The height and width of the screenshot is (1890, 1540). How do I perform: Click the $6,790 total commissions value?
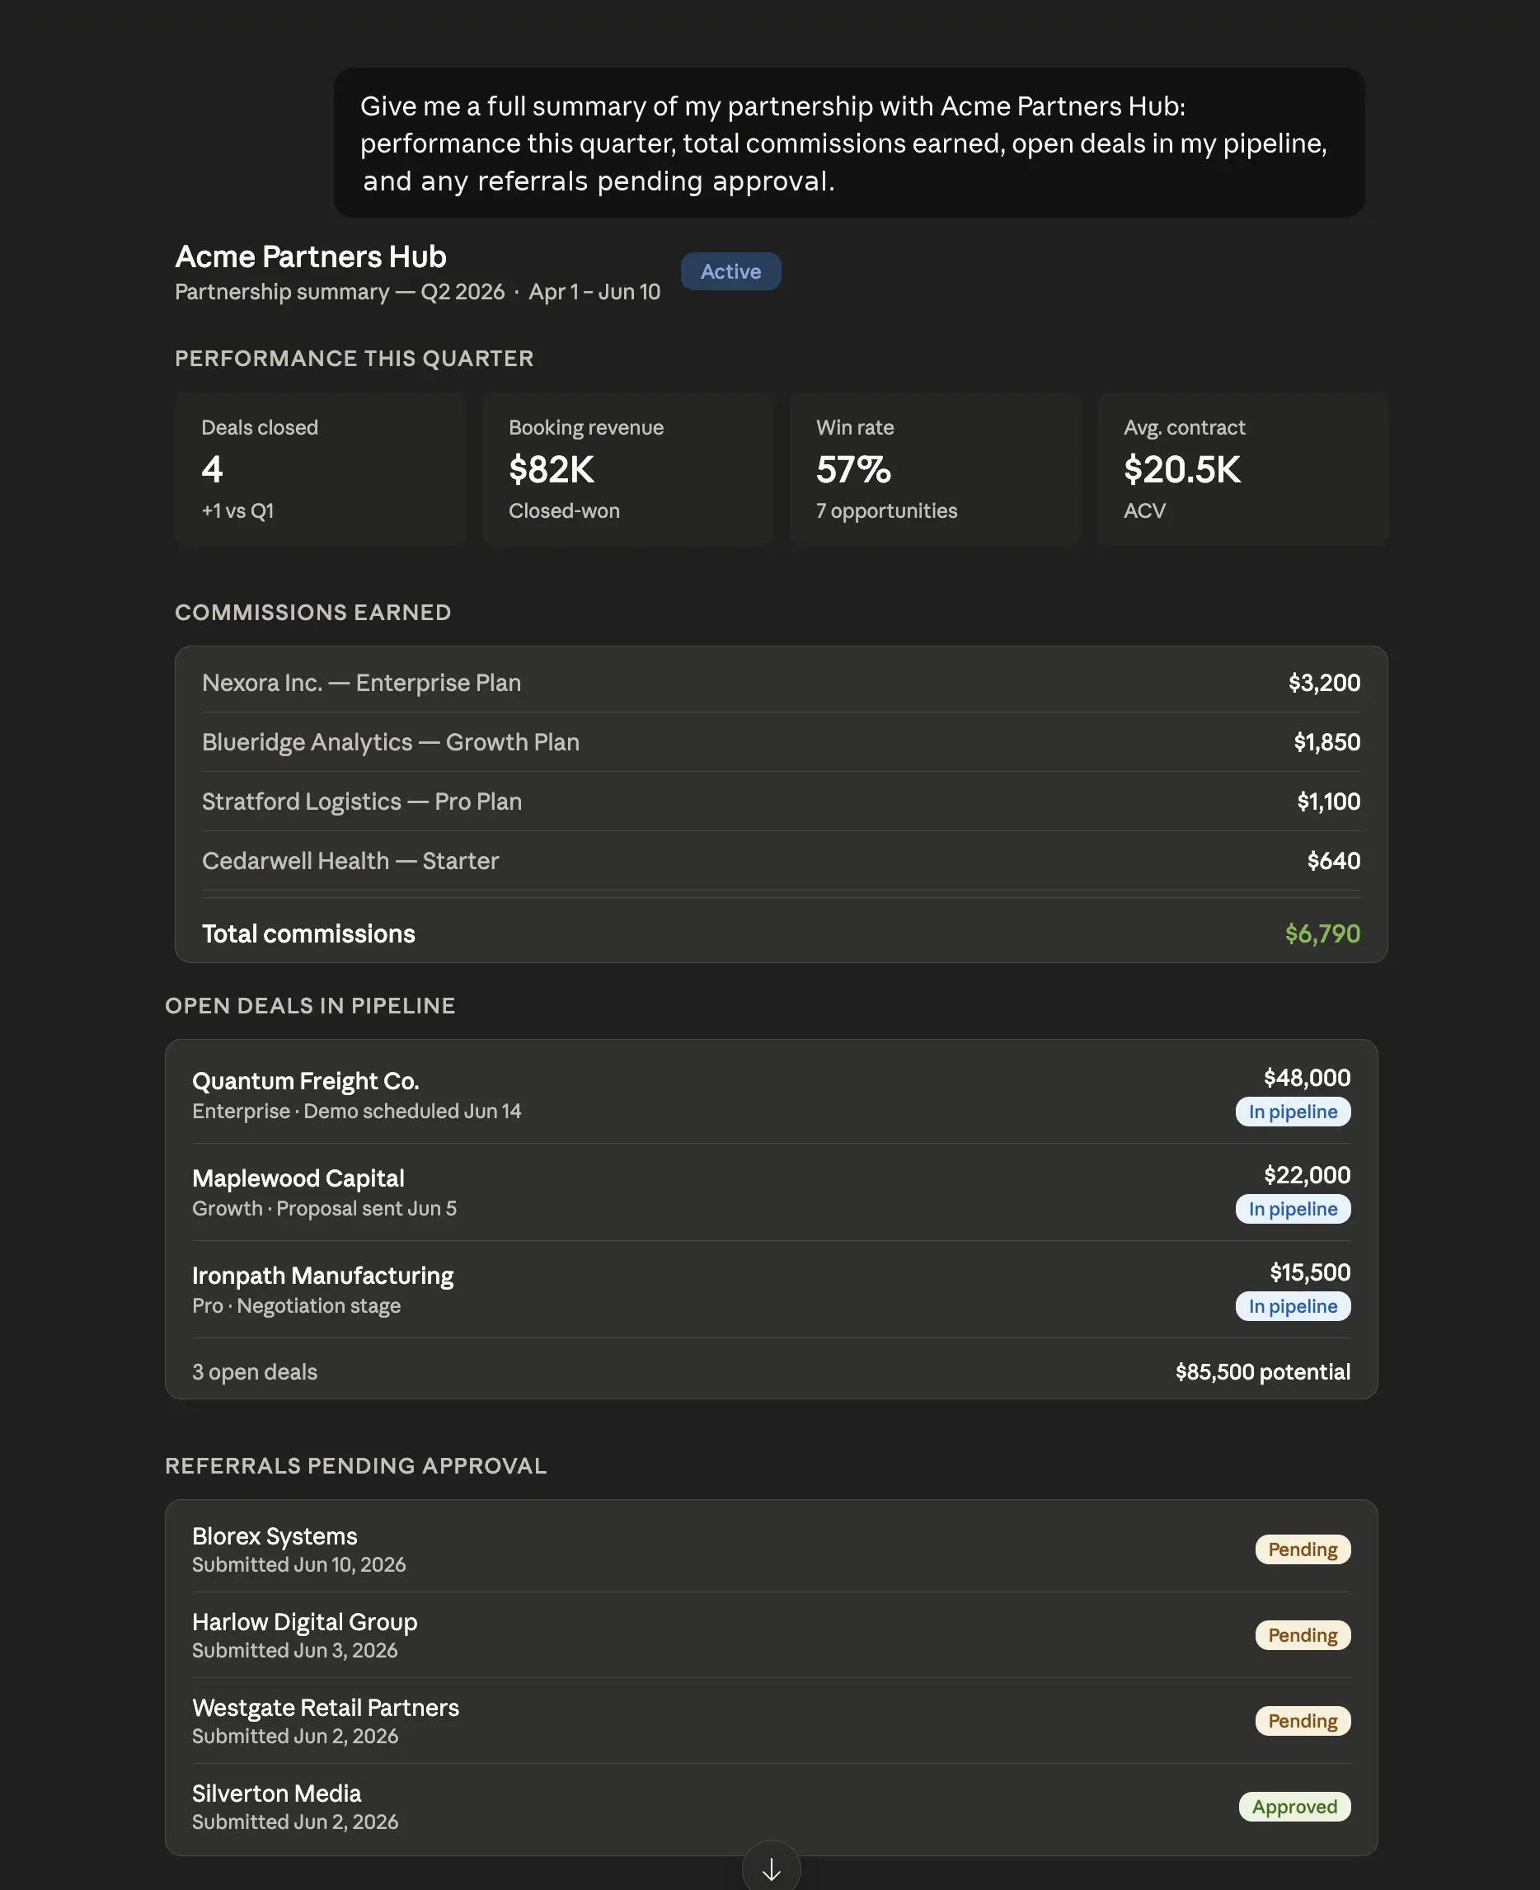click(1322, 933)
